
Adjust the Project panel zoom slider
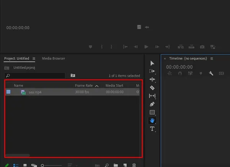51,165
